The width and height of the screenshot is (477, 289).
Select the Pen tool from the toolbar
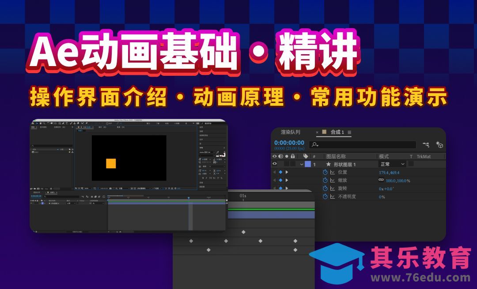coord(64,123)
